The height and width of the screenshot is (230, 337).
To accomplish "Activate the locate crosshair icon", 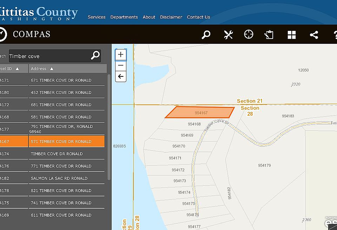I will tap(249, 34).
